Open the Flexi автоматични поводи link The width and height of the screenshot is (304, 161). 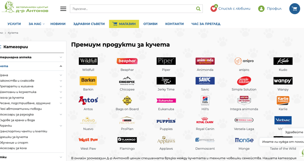click(x=21, y=109)
